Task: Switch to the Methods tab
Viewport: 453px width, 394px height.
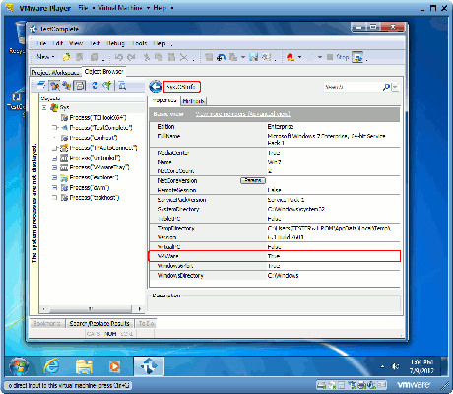Action: coord(193,101)
